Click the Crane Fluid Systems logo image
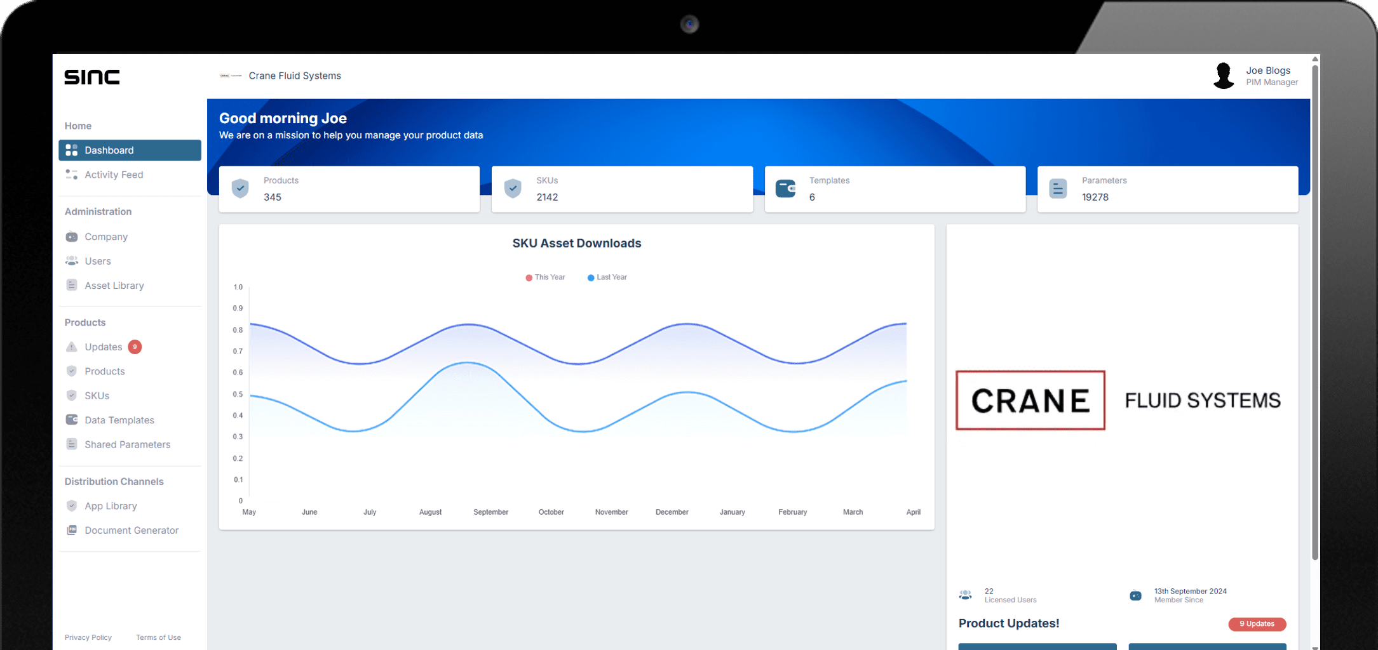 click(1118, 401)
